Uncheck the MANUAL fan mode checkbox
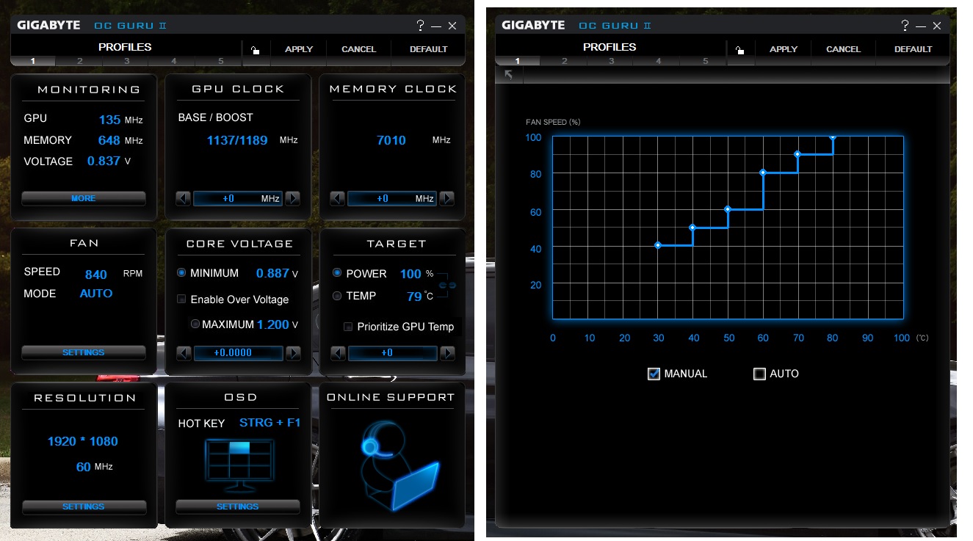 pos(654,374)
